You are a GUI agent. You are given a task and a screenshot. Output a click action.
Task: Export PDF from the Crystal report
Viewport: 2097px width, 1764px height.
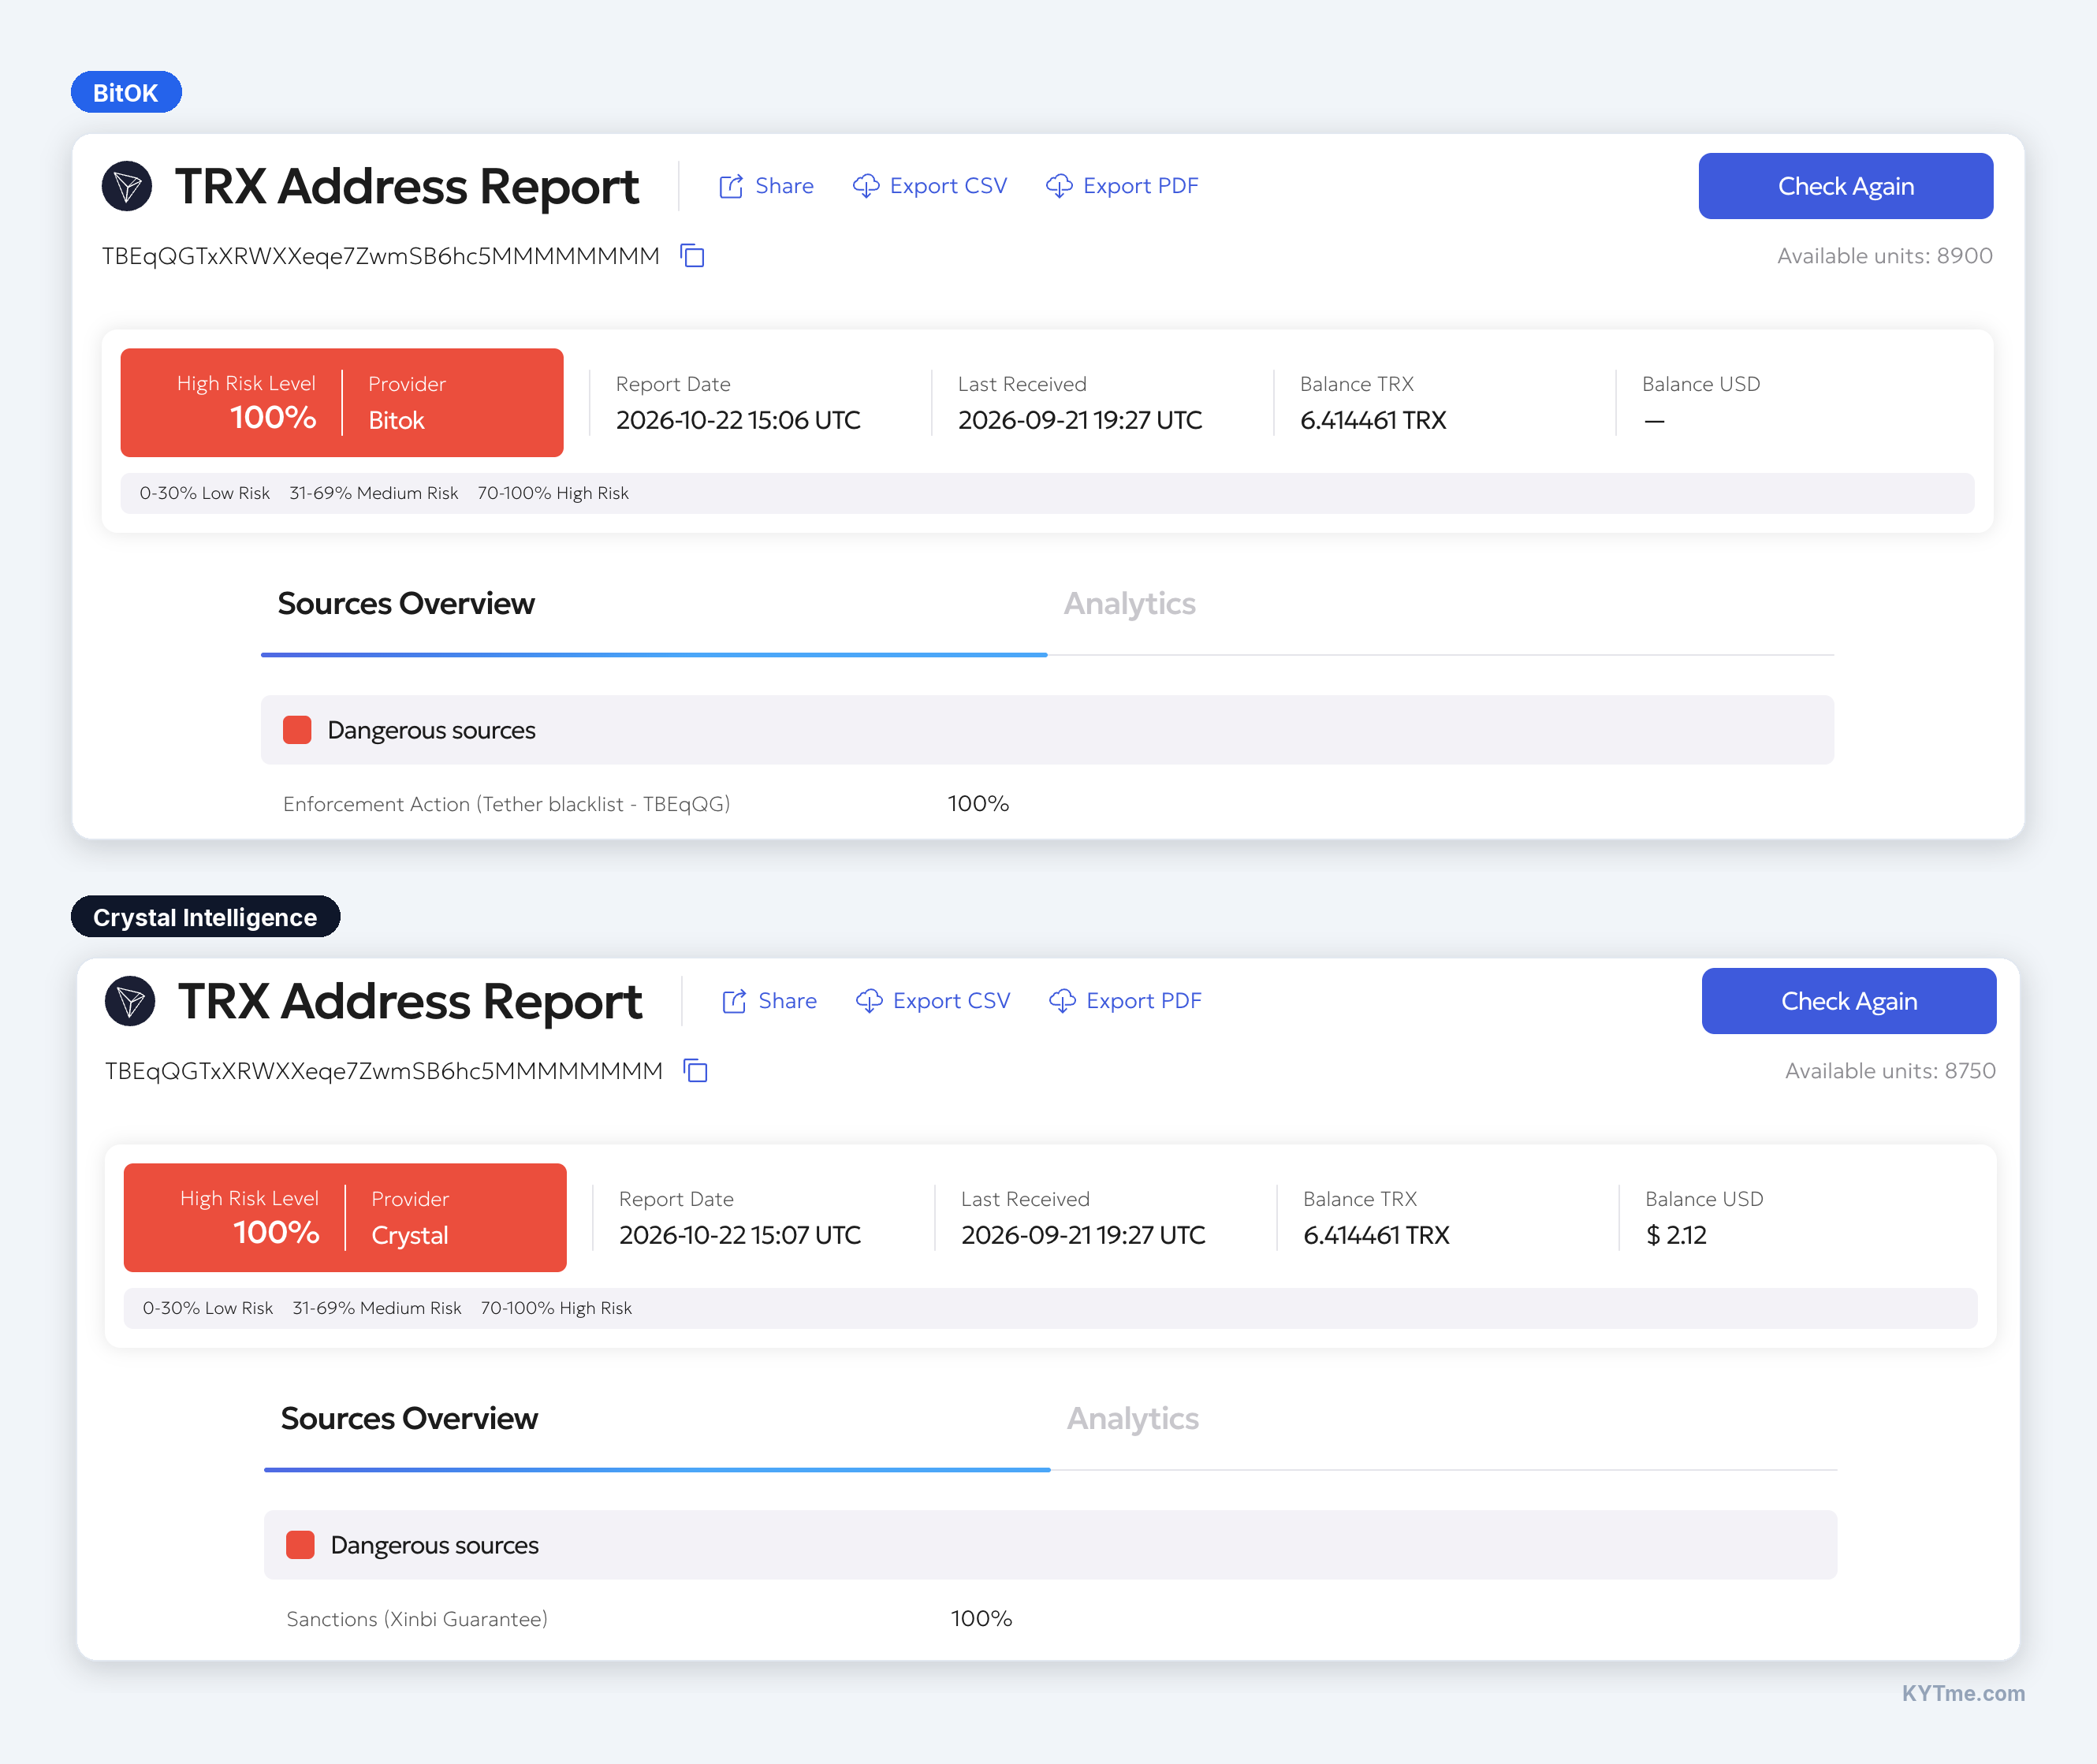coord(1125,1001)
